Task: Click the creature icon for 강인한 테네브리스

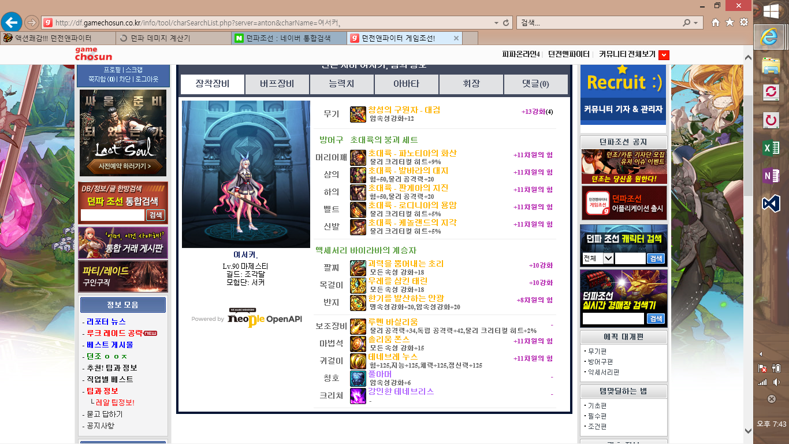Action: 358,396
